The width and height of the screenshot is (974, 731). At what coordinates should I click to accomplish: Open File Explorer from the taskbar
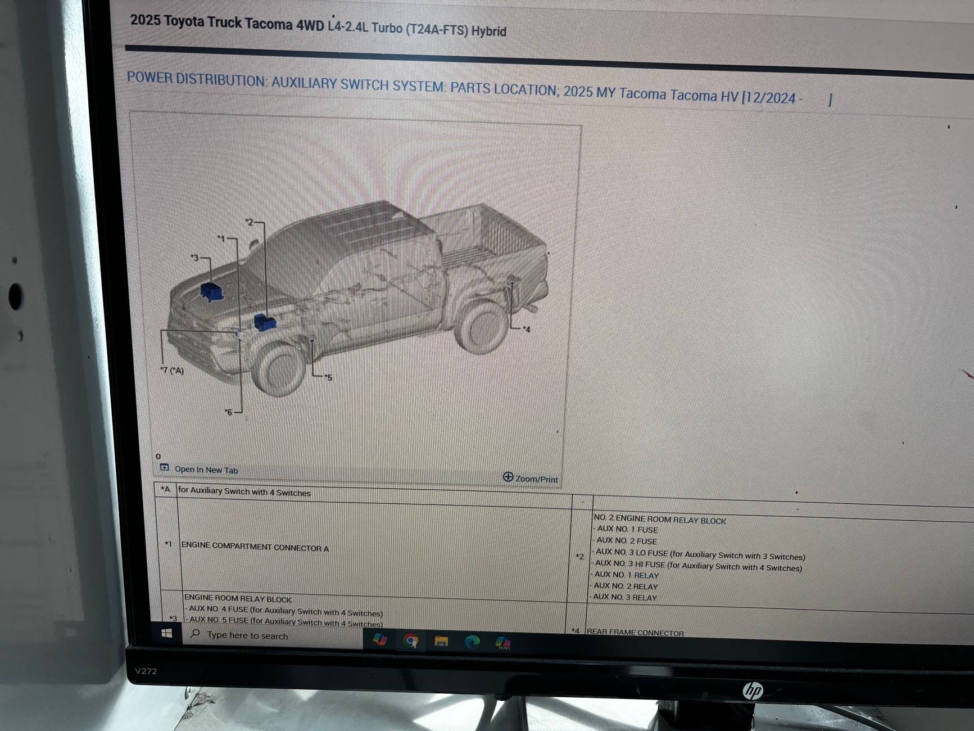(x=441, y=642)
